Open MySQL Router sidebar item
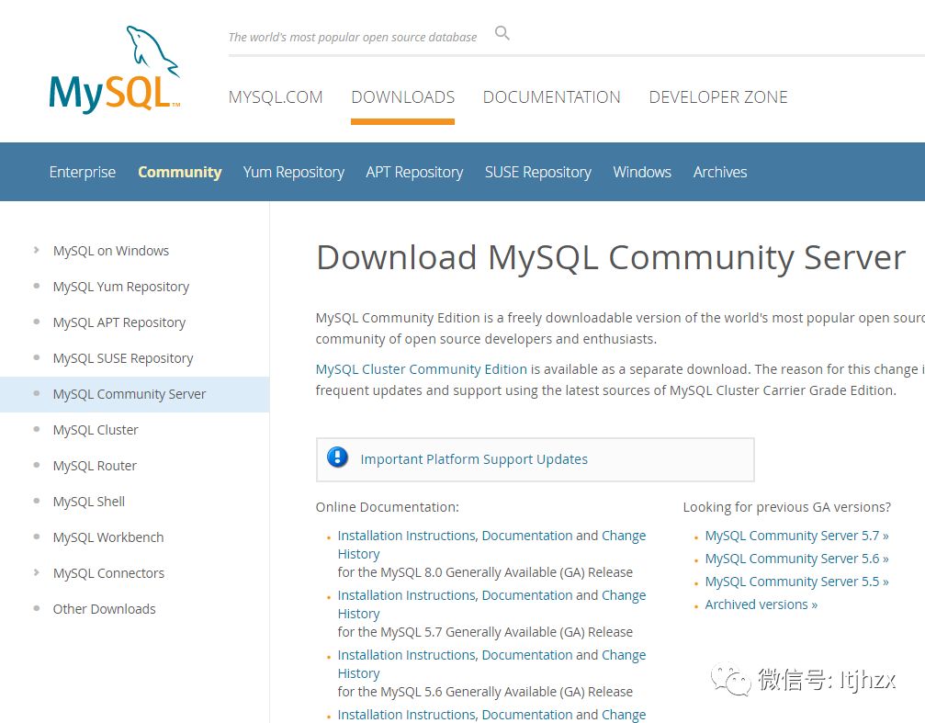Screen dimensions: 925x723 95,466
